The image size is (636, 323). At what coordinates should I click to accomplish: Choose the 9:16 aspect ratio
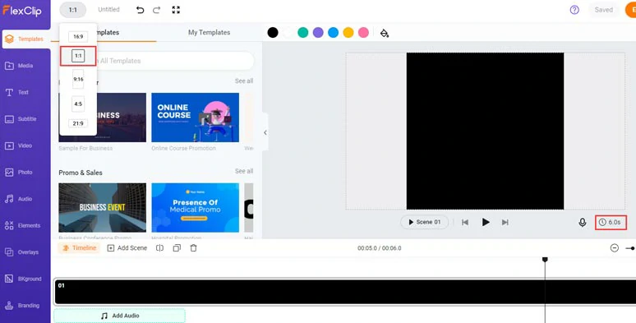(x=78, y=79)
